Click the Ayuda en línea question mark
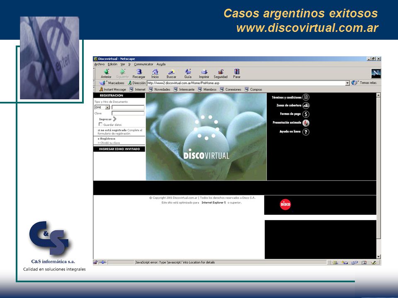 (x=306, y=132)
